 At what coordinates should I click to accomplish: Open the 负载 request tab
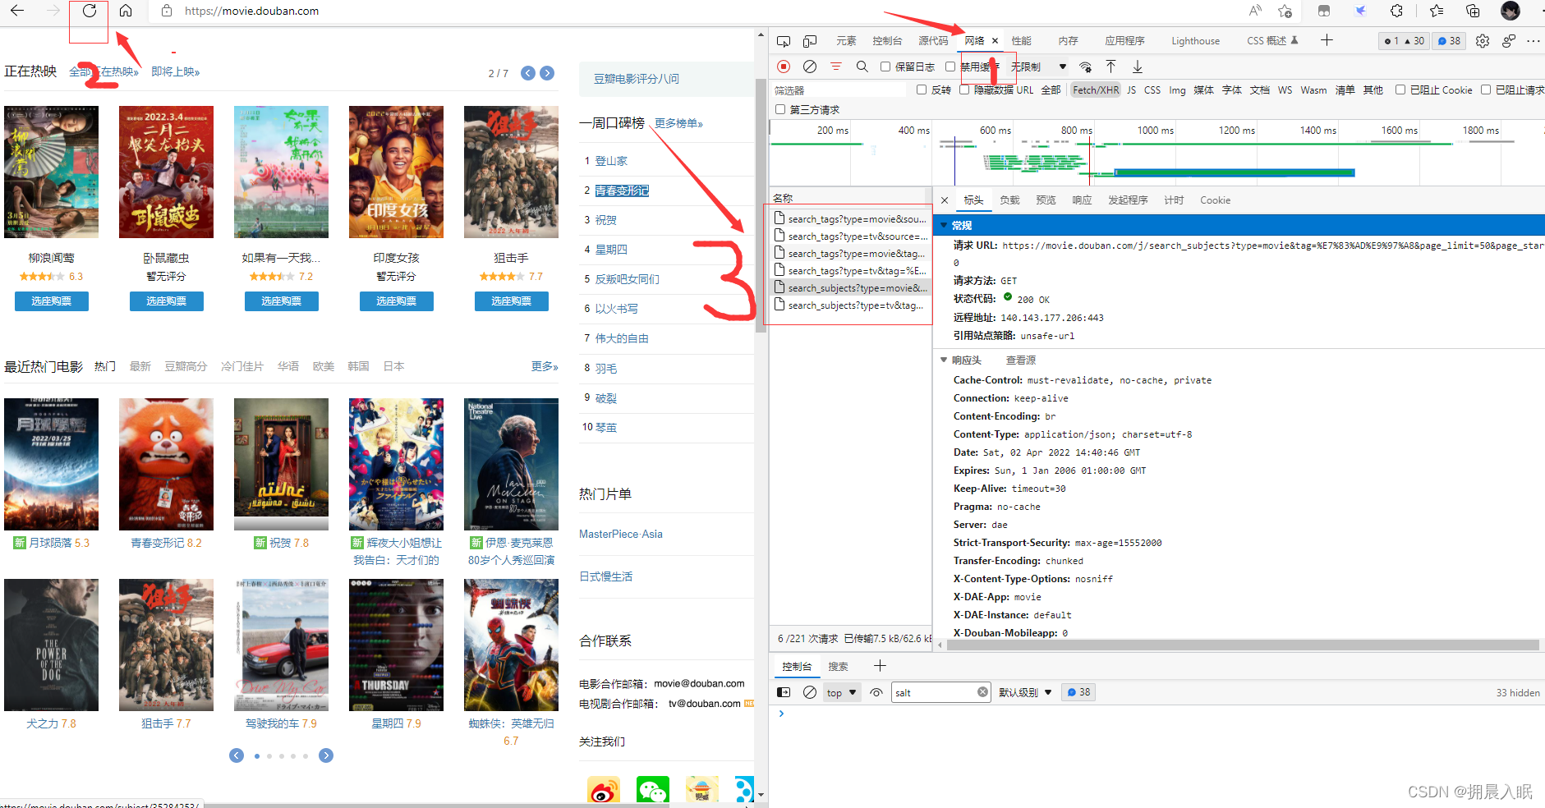pos(1009,200)
